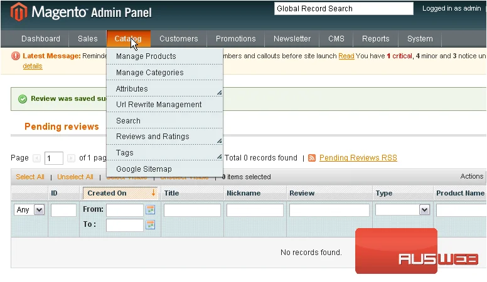Screen dimensions: 487x282
Task: Open the Customers menu
Action: click(179, 39)
